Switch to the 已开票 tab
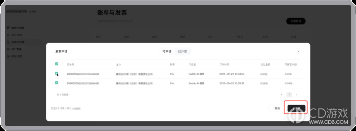The height and width of the screenshot is (131, 356). pyautogui.click(x=183, y=51)
